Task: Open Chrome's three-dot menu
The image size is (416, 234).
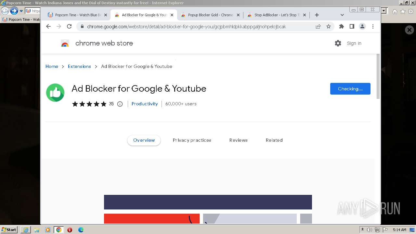Action: pos(373,27)
